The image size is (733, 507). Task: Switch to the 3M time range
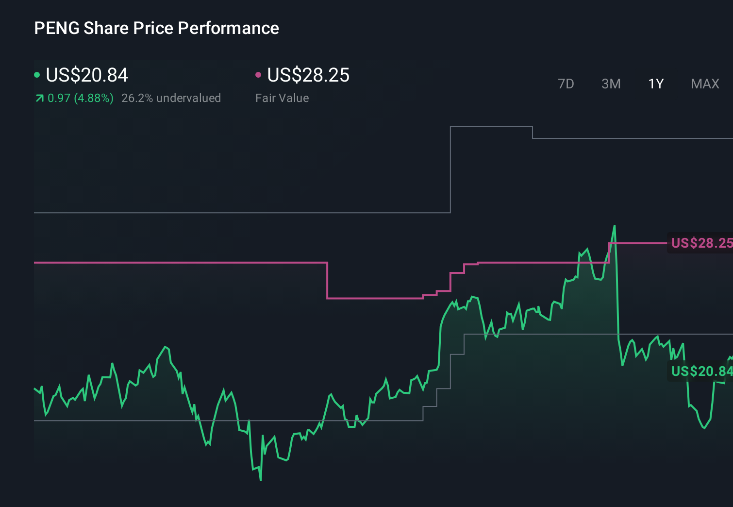click(x=611, y=84)
